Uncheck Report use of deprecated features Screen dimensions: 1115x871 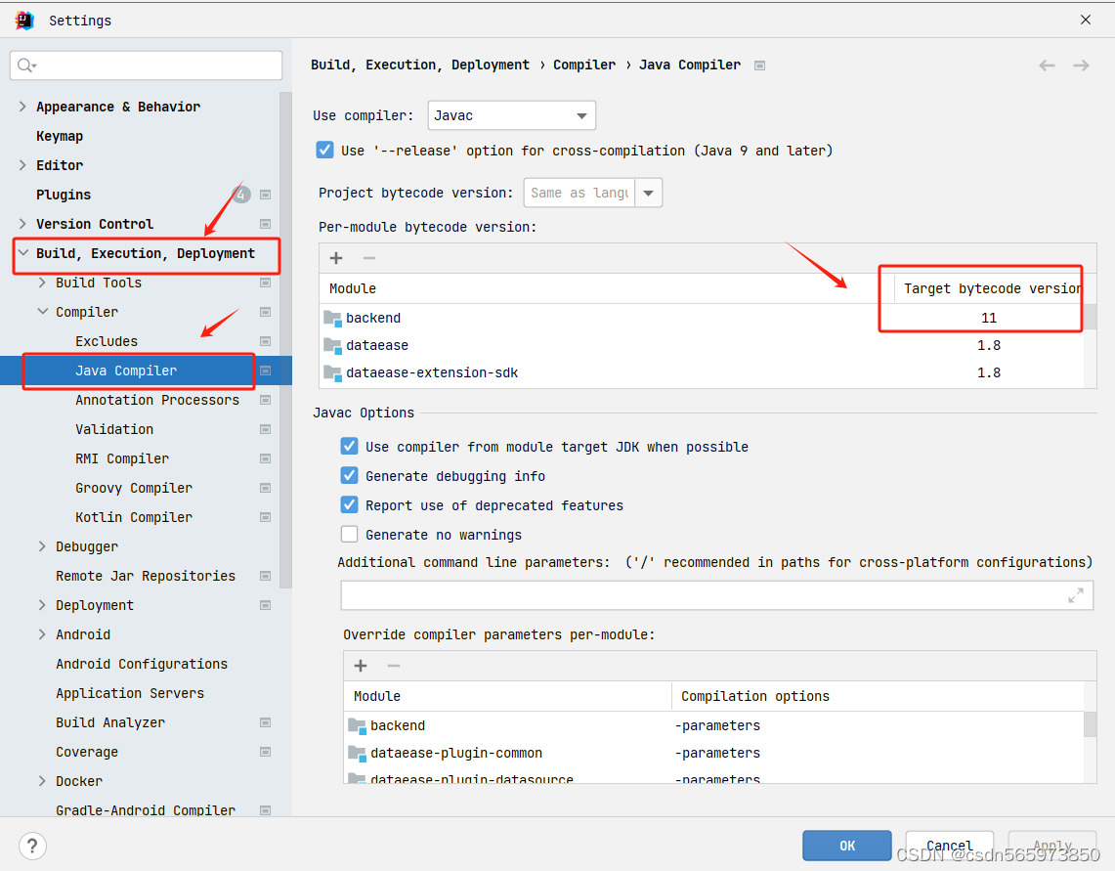(x=349, y=505)
